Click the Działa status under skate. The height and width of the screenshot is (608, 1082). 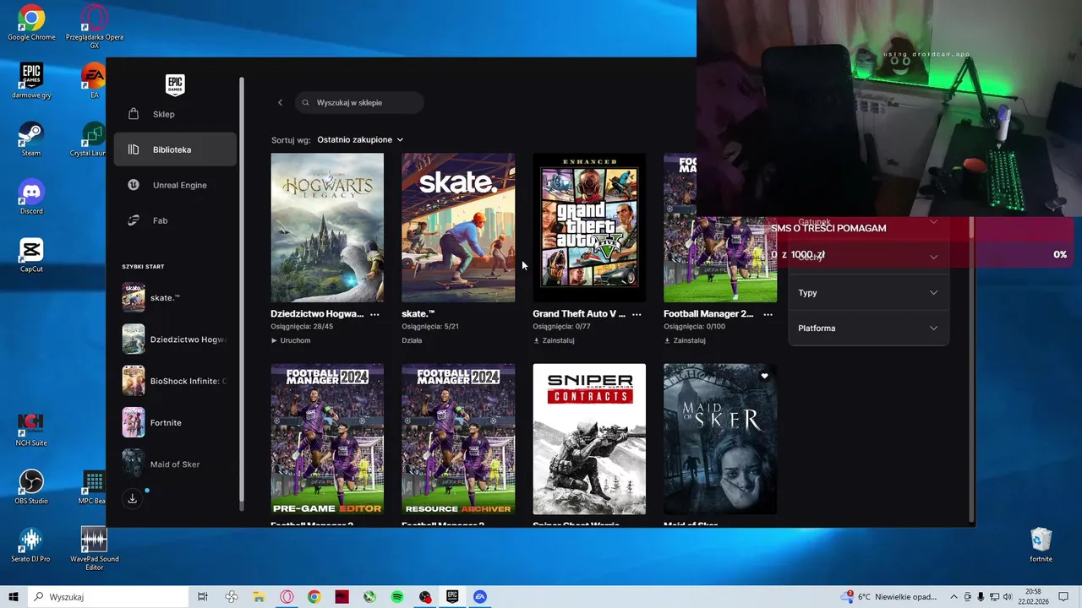[412, 340]
